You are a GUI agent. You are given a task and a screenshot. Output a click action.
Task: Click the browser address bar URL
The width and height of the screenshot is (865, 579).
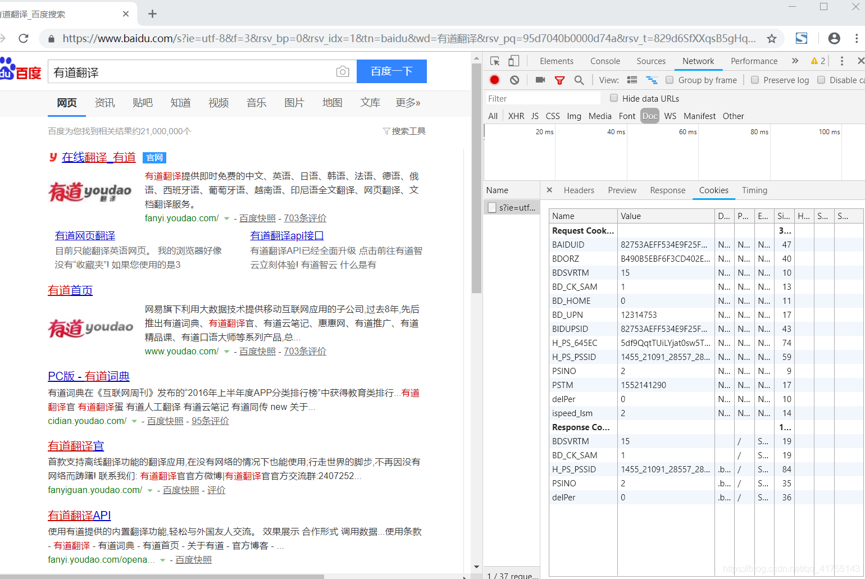(x=409, y=38)
